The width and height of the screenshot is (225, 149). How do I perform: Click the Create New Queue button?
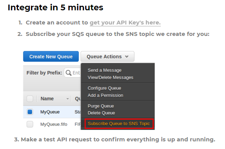[51, 57]
